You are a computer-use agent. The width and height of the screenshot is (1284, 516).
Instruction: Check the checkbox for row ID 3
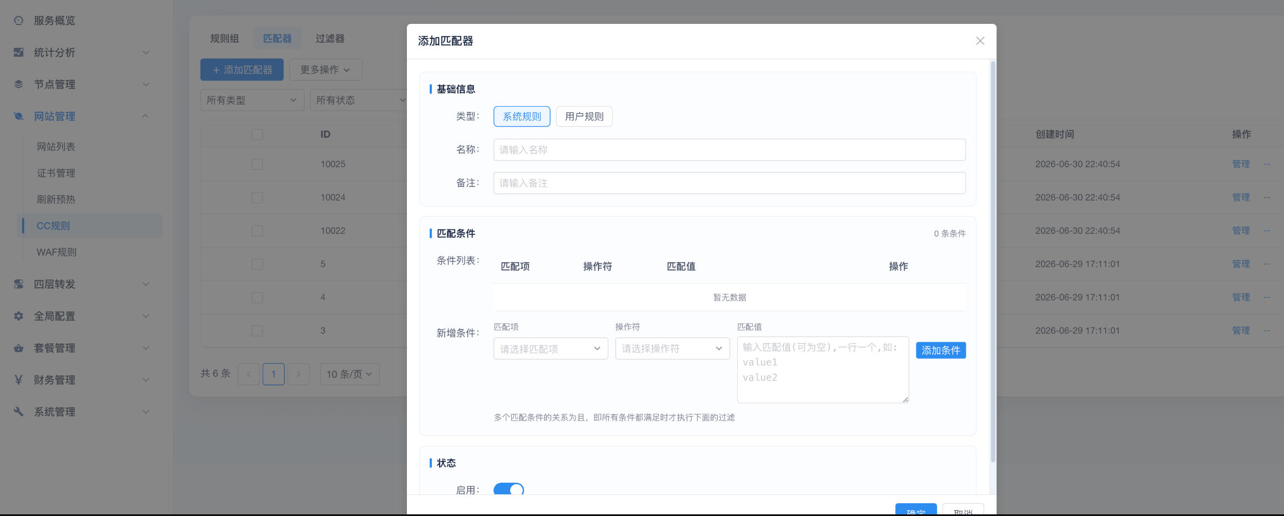[x=257, y=331]
